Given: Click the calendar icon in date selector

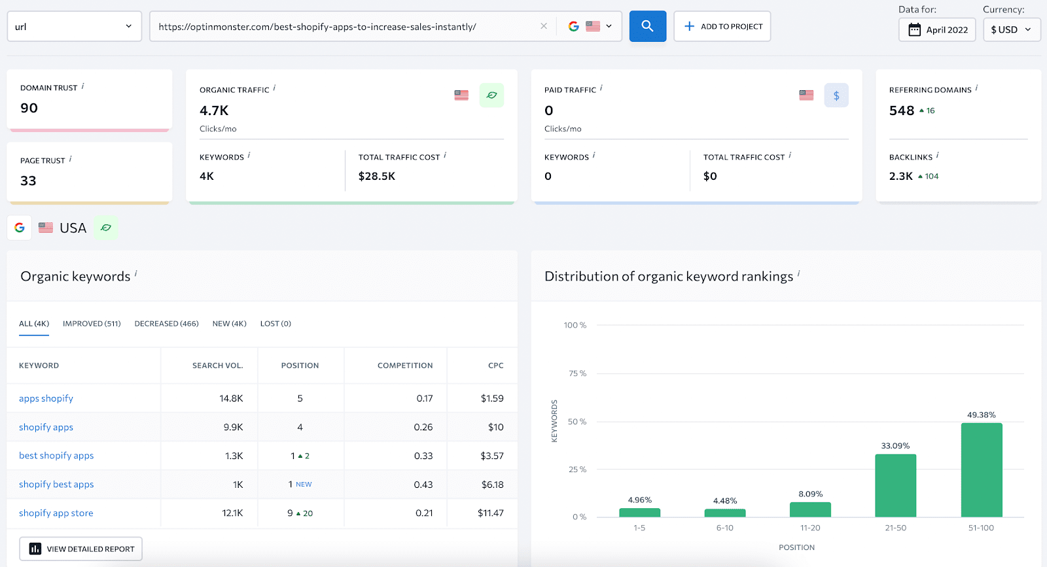Looking at the screenshot, I should click(915, 29).
